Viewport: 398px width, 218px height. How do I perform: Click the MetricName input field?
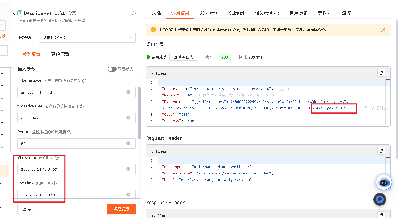pos(76,118)
